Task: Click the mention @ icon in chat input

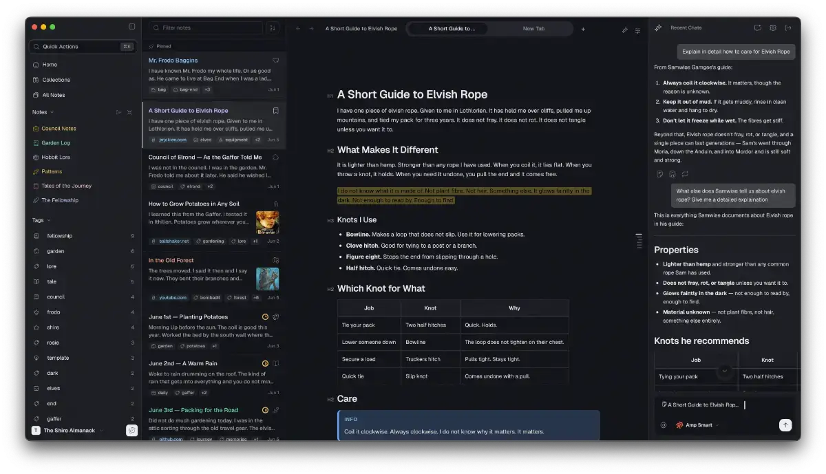Action: pyautogui.click(x=664, y=425)
